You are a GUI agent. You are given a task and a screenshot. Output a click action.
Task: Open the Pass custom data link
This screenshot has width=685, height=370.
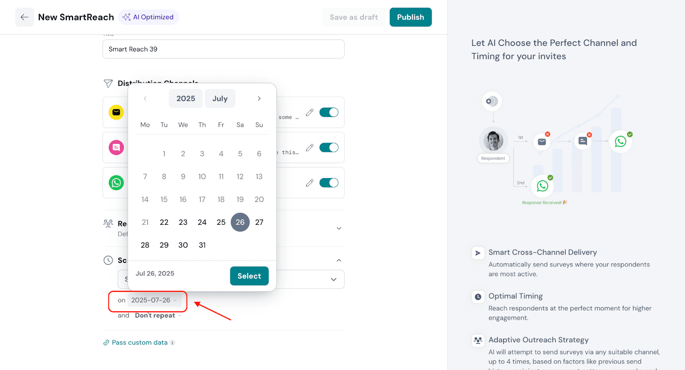(x=139, y=343)
